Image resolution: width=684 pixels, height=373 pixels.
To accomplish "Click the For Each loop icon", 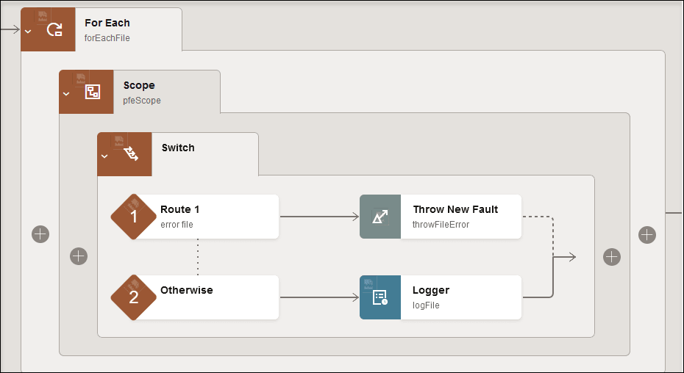I will pyautogui.click(x=54, y=30).
